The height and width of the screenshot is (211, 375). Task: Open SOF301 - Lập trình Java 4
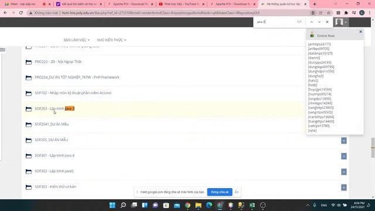click(54, 155)
